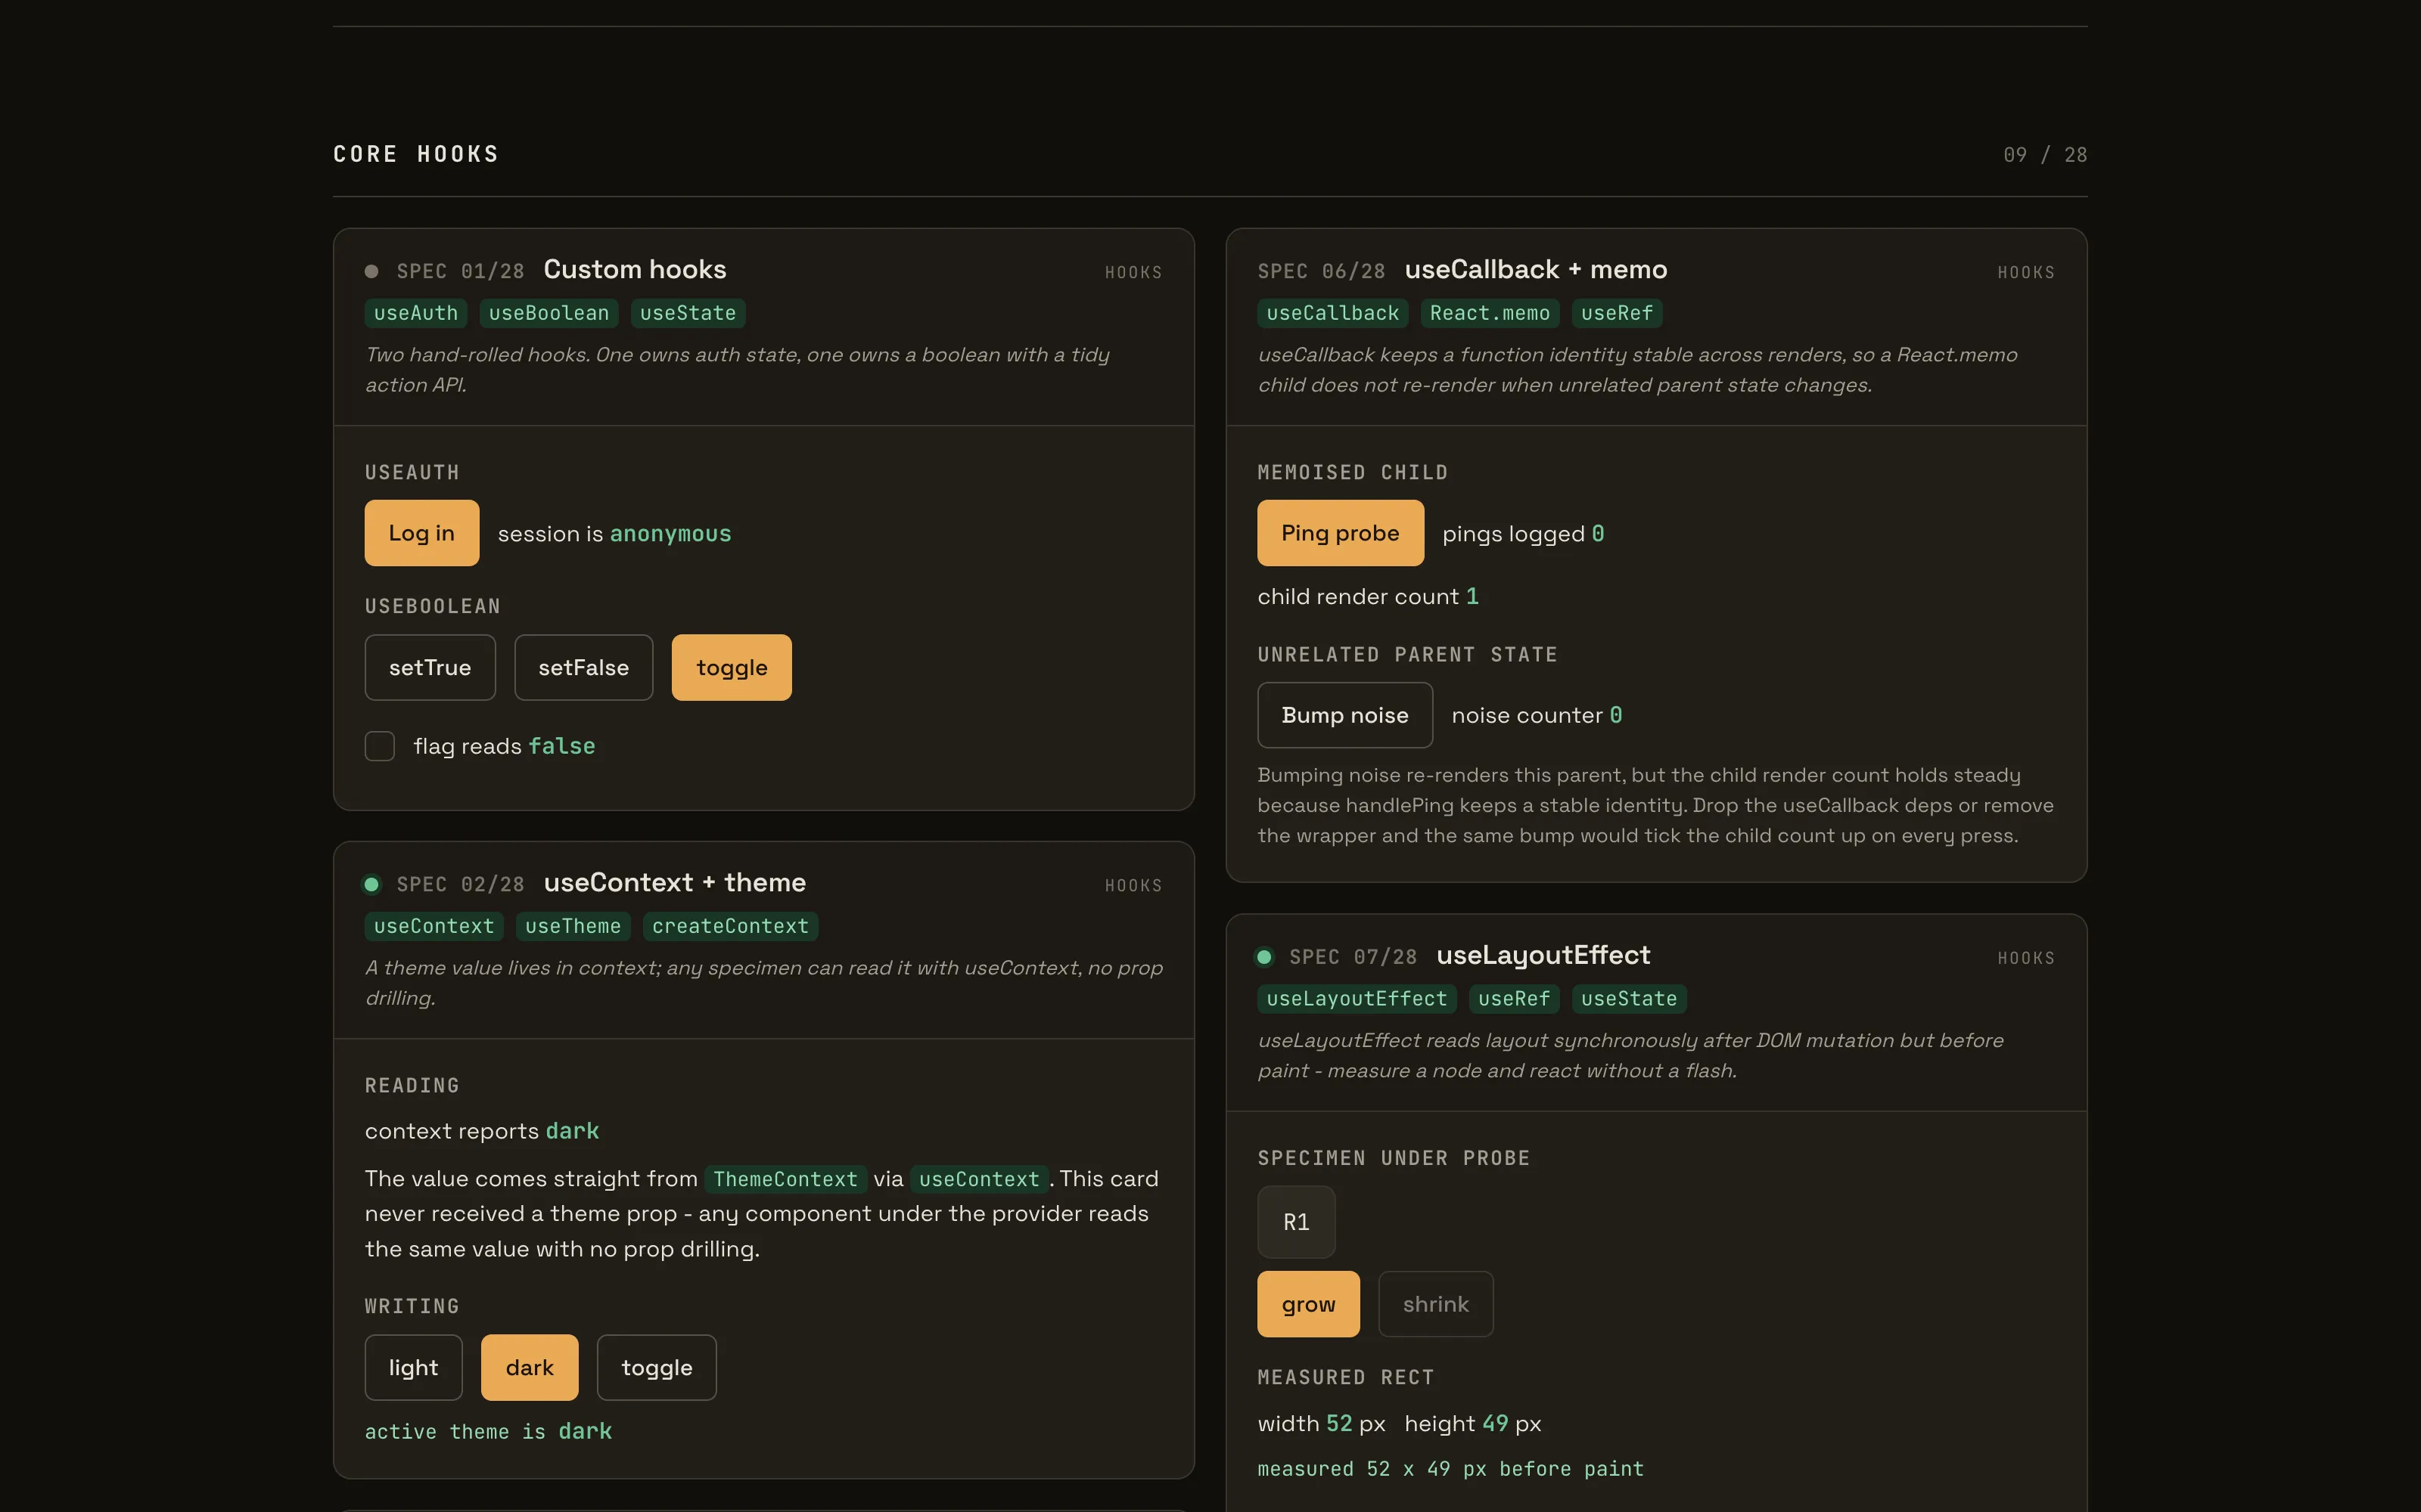This screenshot has width=2421, height=1512.
Task: Click HOOKS label on Custom hooks card
Action: 1133,272
